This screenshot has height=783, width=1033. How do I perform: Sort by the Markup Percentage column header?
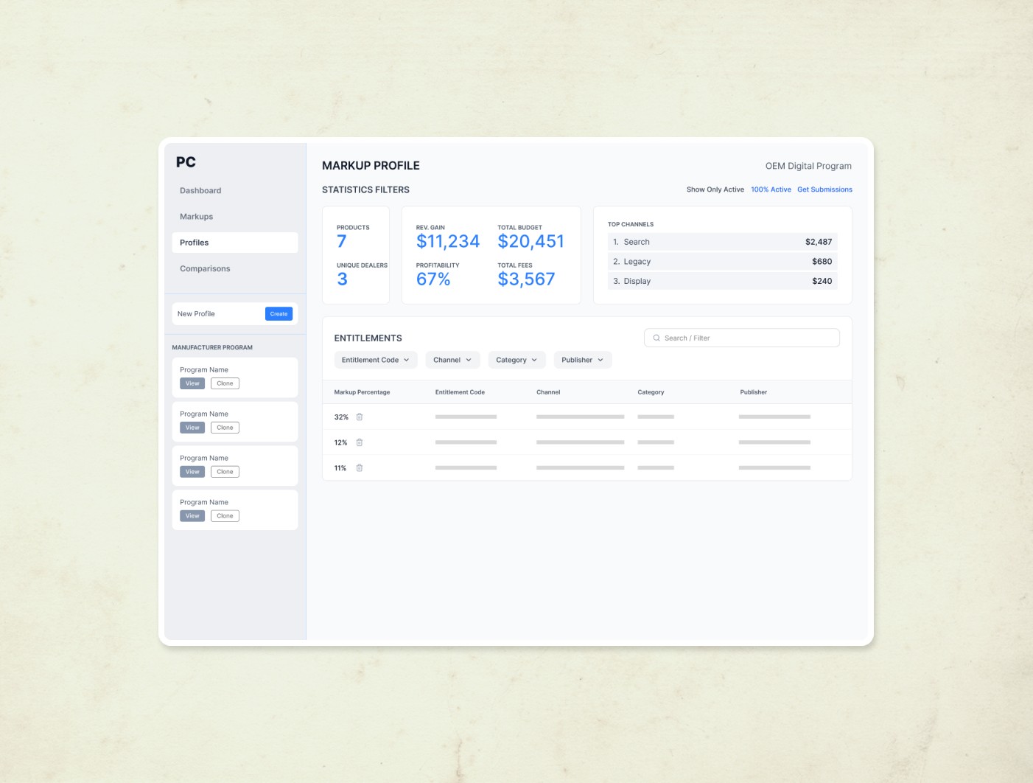click(362, 392)
